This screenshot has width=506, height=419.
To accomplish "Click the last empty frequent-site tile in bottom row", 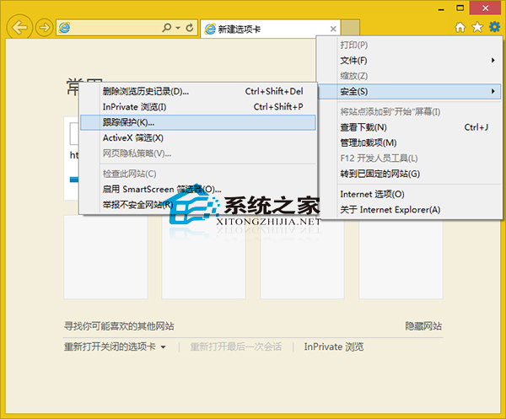I will pos(401,257).
